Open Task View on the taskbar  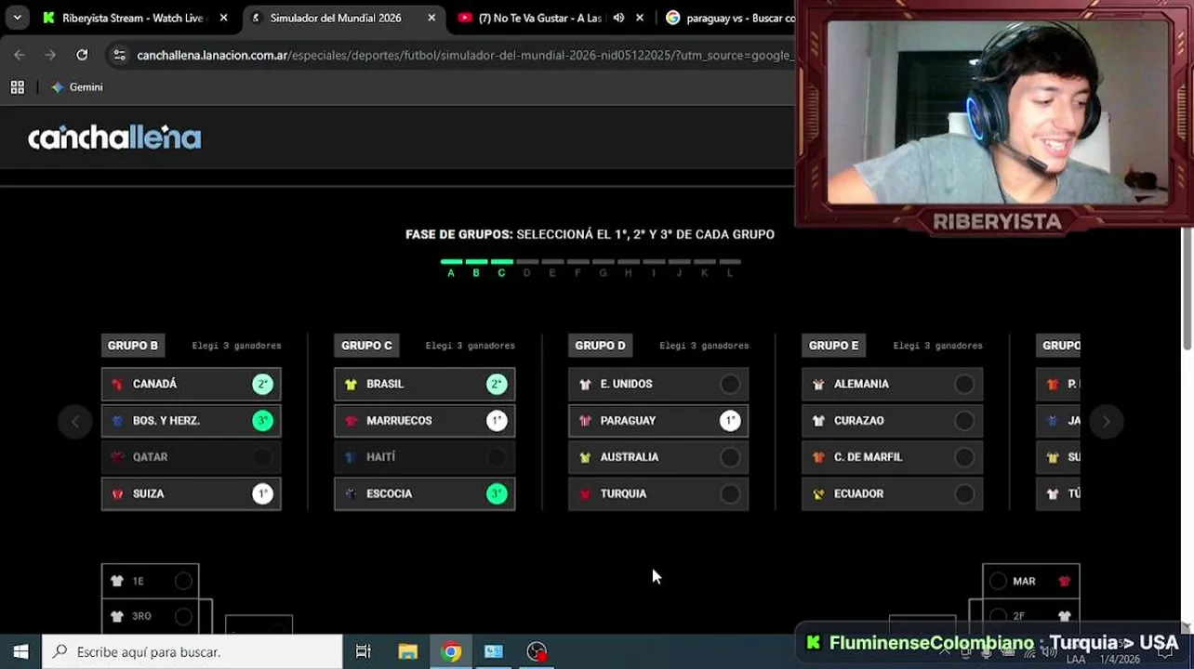(x=364, y=651)
